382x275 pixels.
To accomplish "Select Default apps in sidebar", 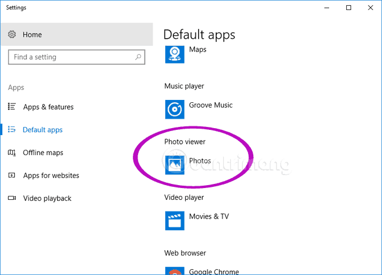I will pos(43,130).
